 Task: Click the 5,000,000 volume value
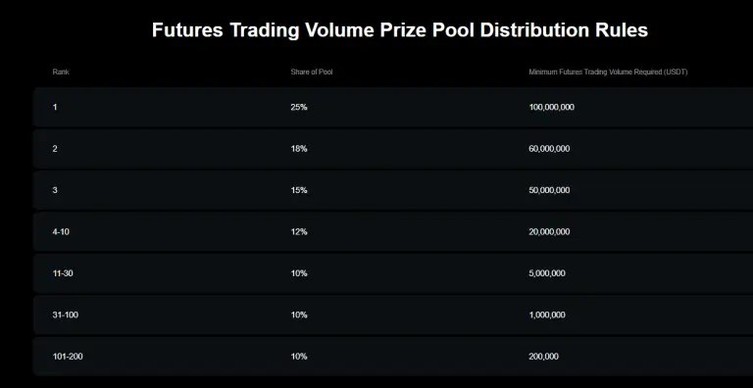pos(547,273)
